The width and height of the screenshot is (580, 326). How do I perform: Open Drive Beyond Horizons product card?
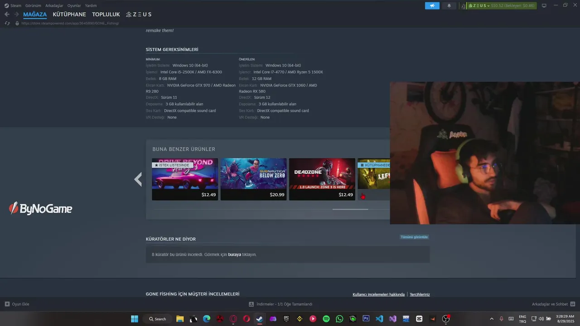coord(185,179)
